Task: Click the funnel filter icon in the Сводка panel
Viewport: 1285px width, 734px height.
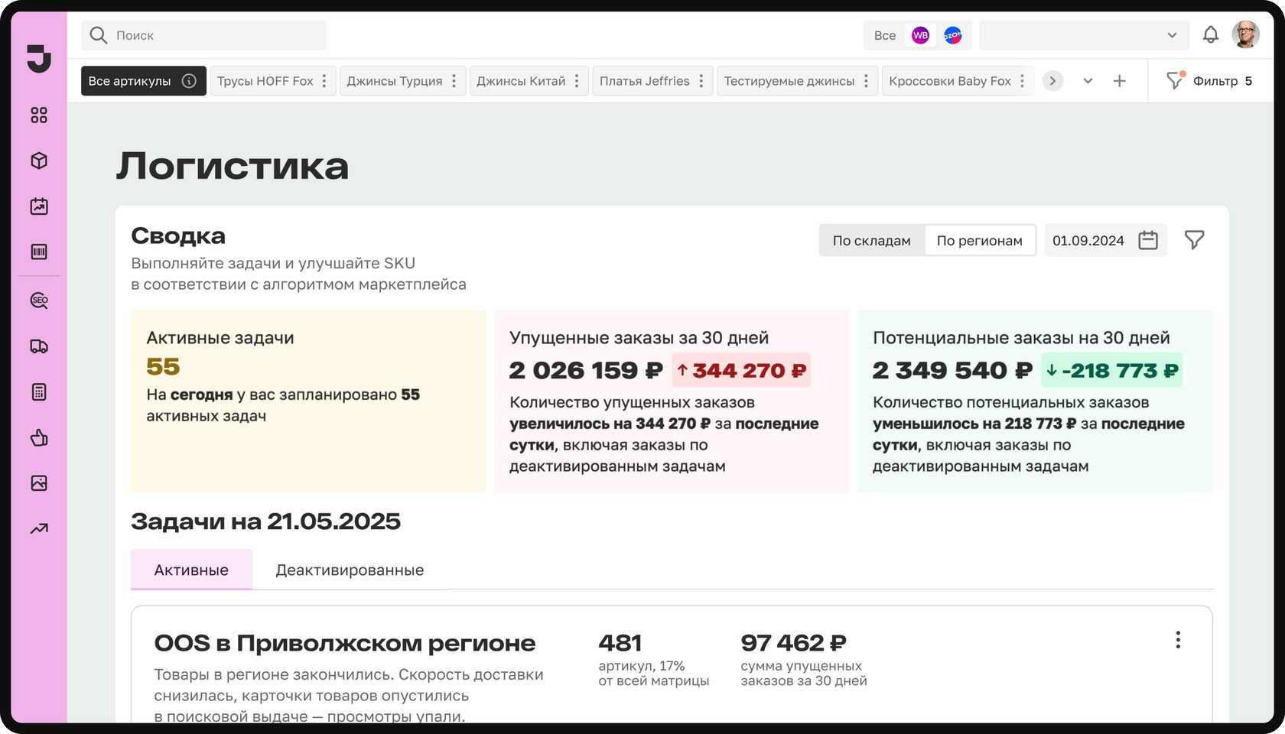Action: [x=1194, y=240]
